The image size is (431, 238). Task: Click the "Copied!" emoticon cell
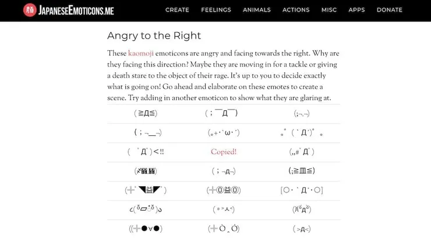[x=224, y=152]
